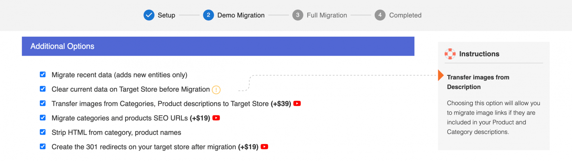Toggle Strip HTML from category checkbox
Viewport: 572px width, 161px height.
[43, 132]
